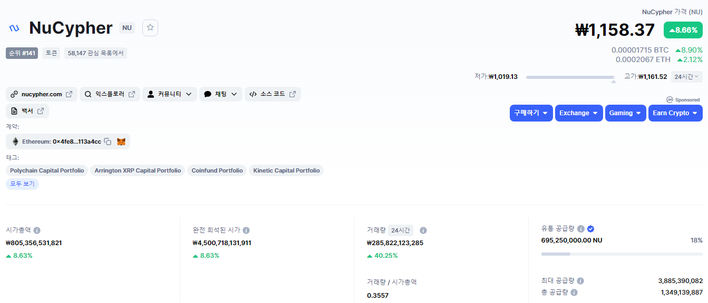Open the Earn Crypto menu
The height and width of the screenshot is (303, 708).
point(675,113)
